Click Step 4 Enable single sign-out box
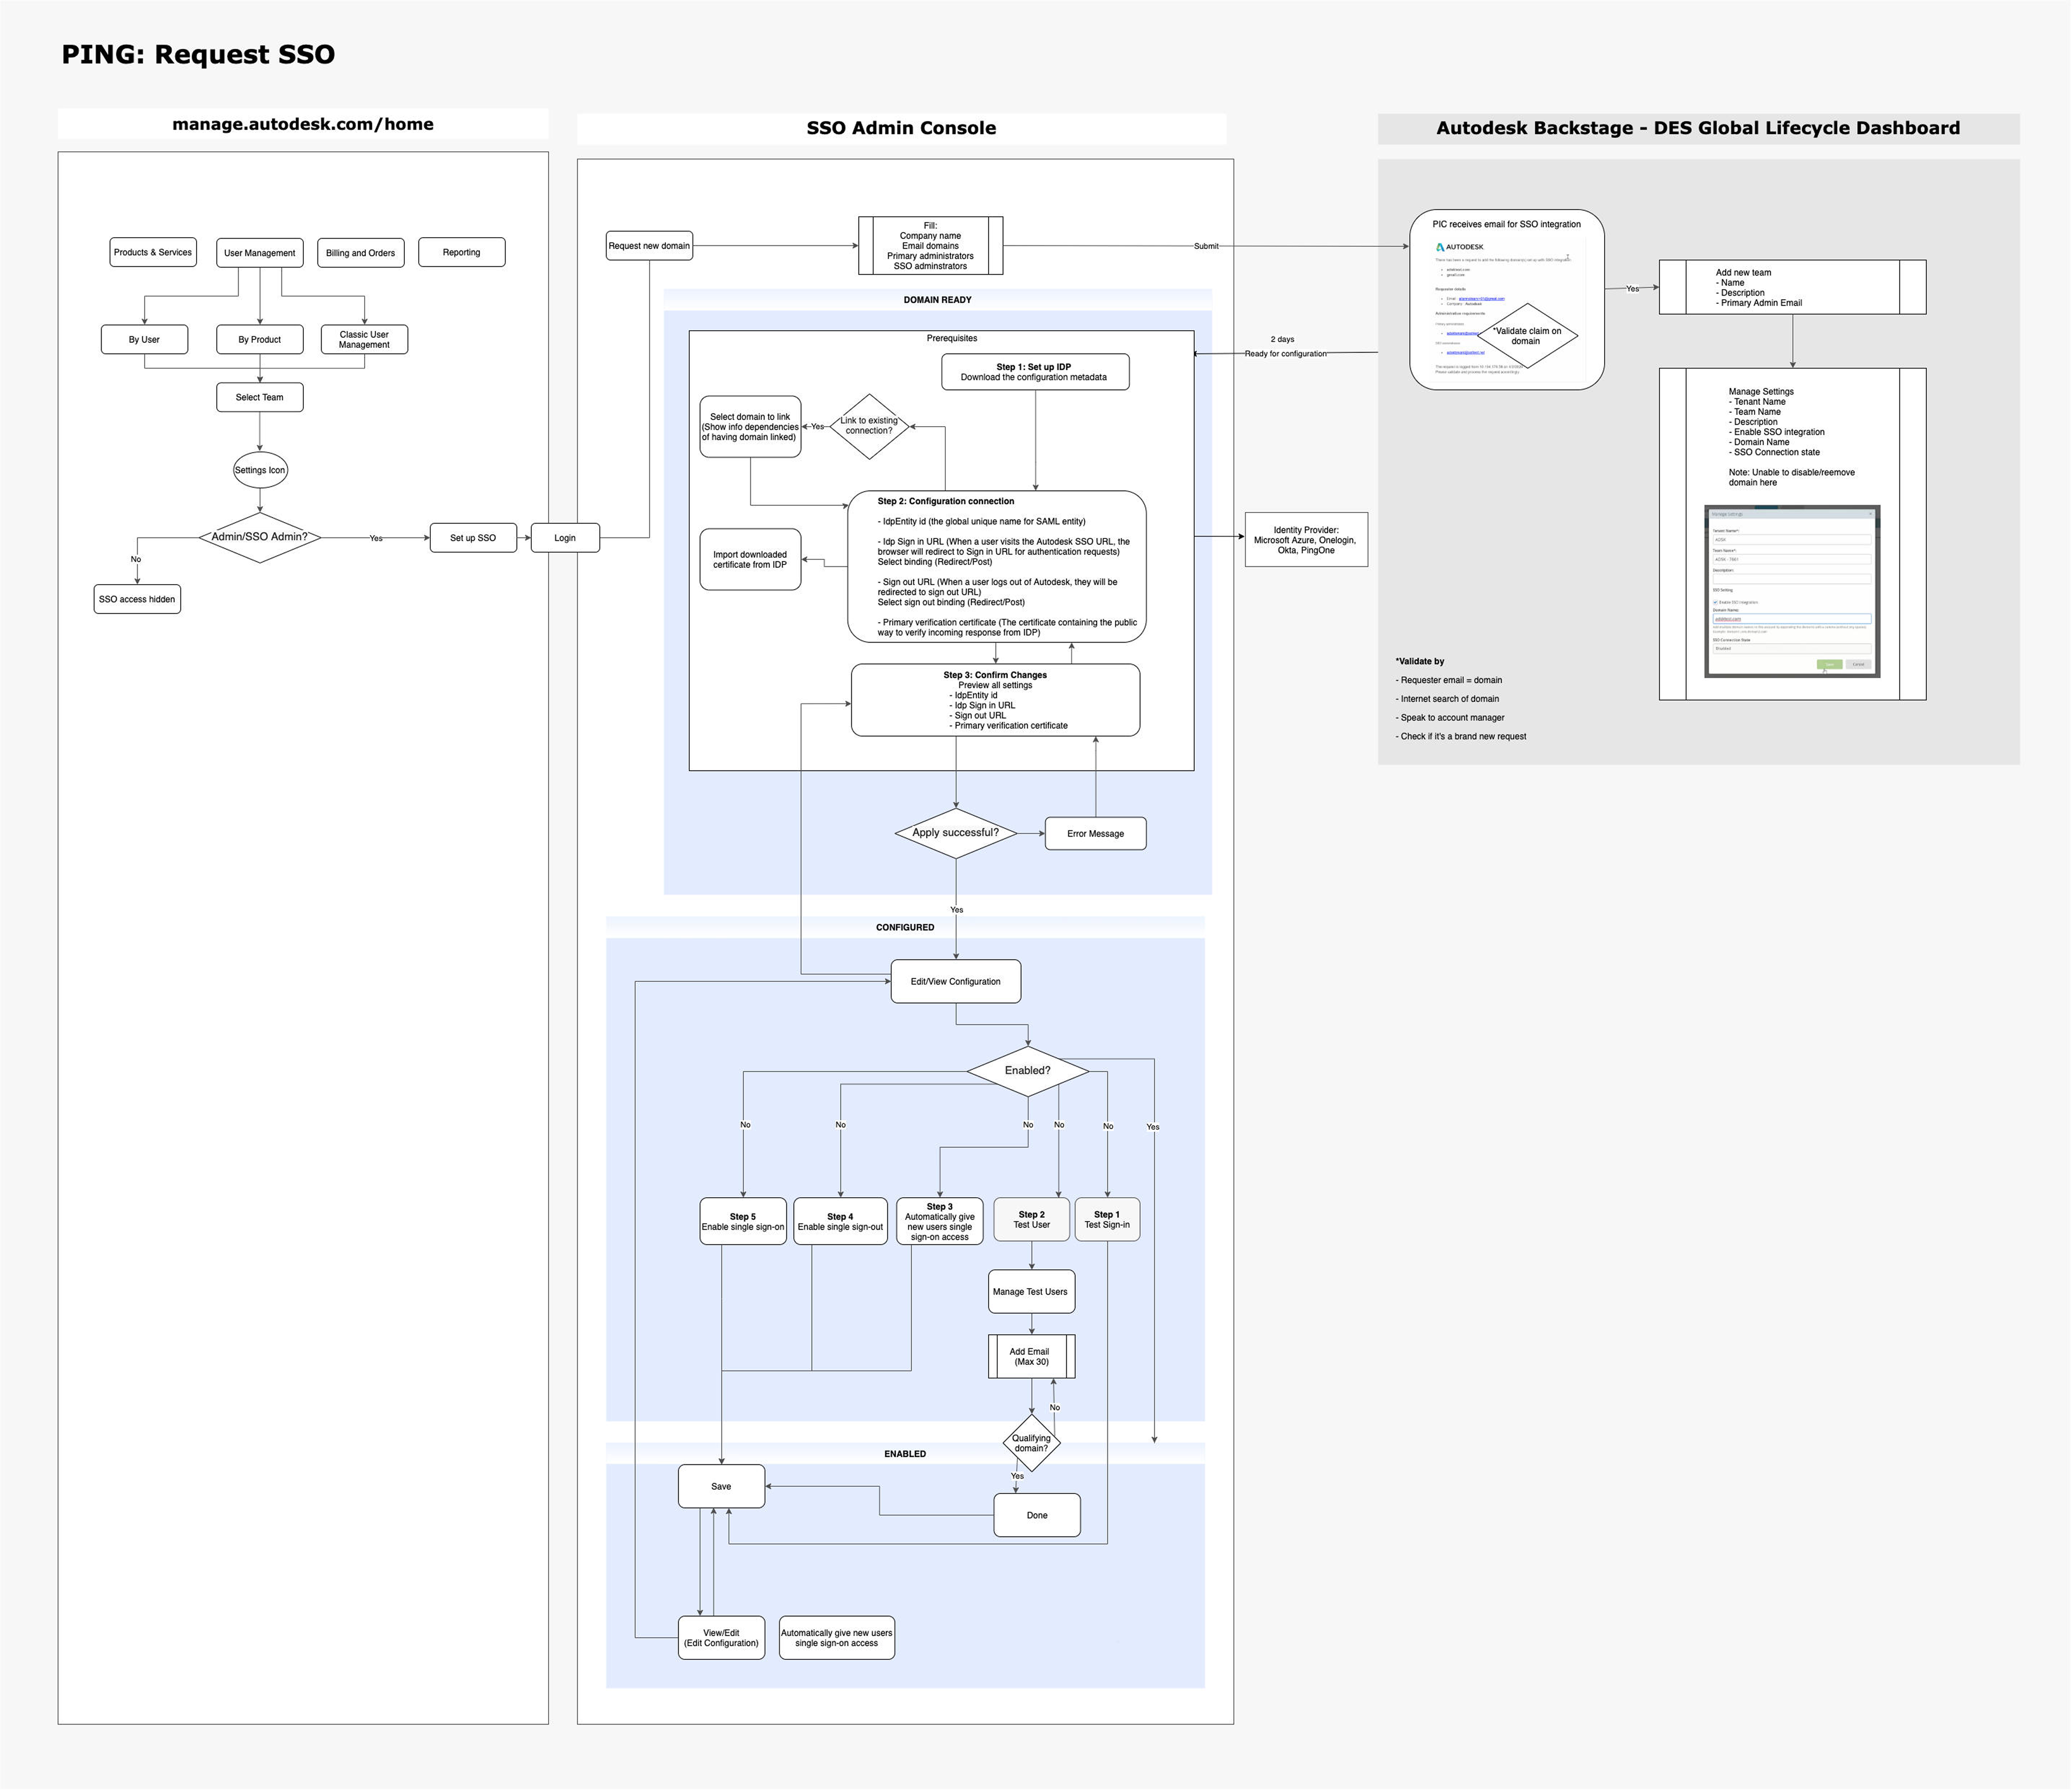This screenshot has width=2072, height=1790. (x=841, y=1222)
